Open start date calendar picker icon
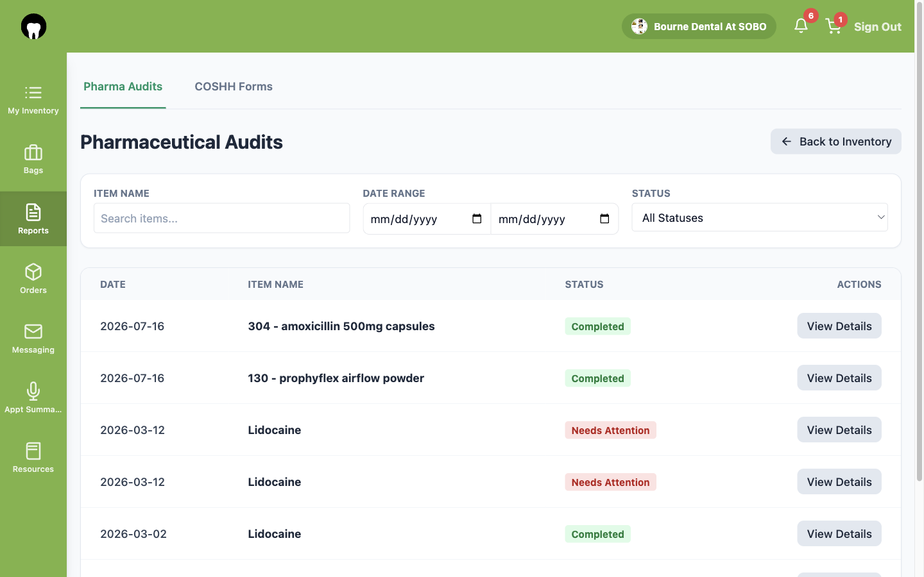Image resolution: width=924 pixels, height=577 pixels. coord(477,219)
